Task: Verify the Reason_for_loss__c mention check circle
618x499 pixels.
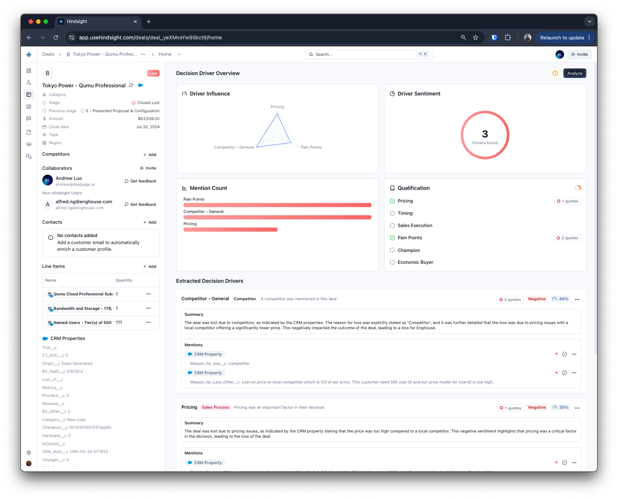Action: pos(564,354)
